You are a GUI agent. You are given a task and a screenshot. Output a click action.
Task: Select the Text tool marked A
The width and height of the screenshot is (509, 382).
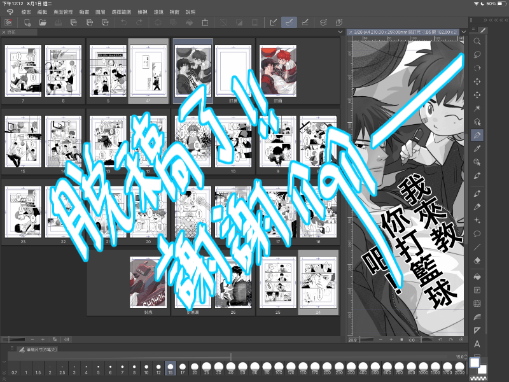[x=477, y=344]
